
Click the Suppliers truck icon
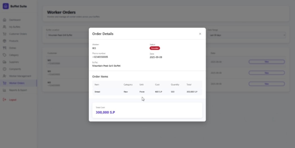[5, 62]
